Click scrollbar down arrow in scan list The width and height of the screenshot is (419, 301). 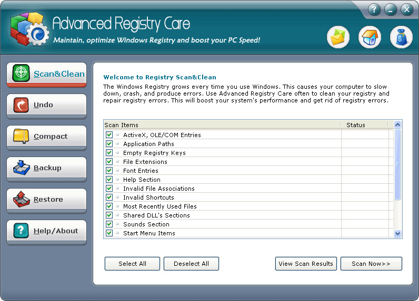(397, 234)
